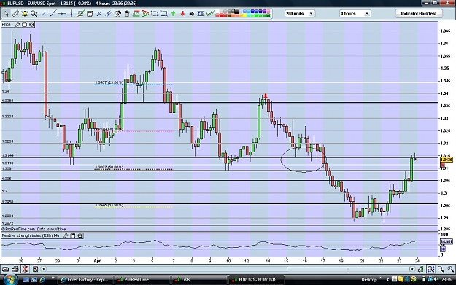Open the 200 units dropdown
The image size is (456, 285).
point(300,14)
